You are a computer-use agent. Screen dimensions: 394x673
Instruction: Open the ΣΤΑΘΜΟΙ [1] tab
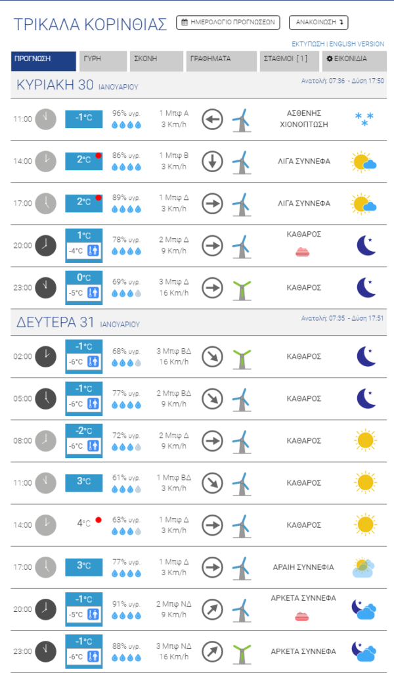coord(290,61)
